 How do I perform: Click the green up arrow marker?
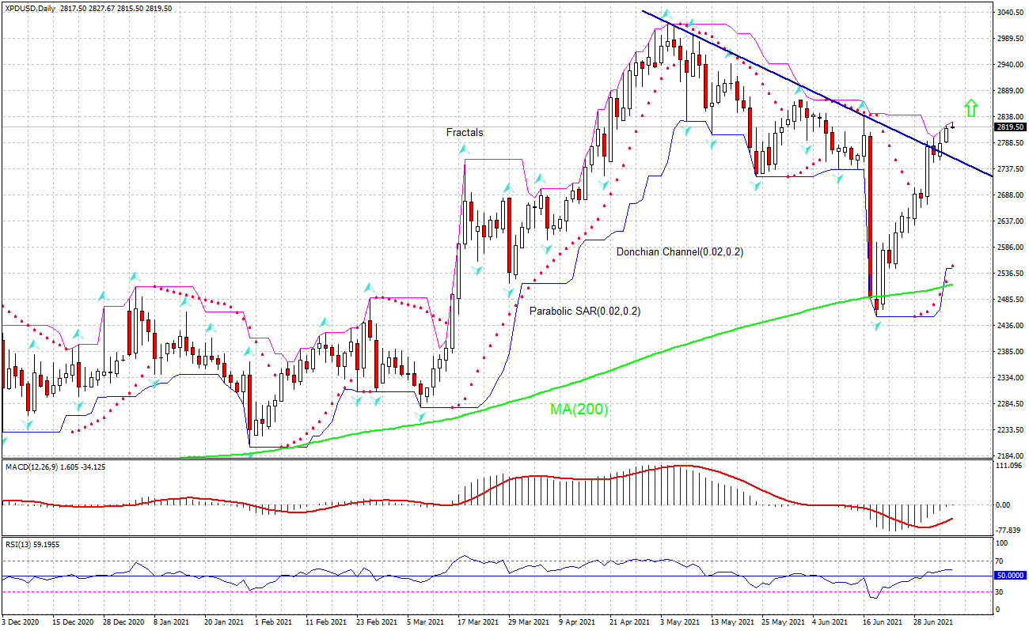970,108
